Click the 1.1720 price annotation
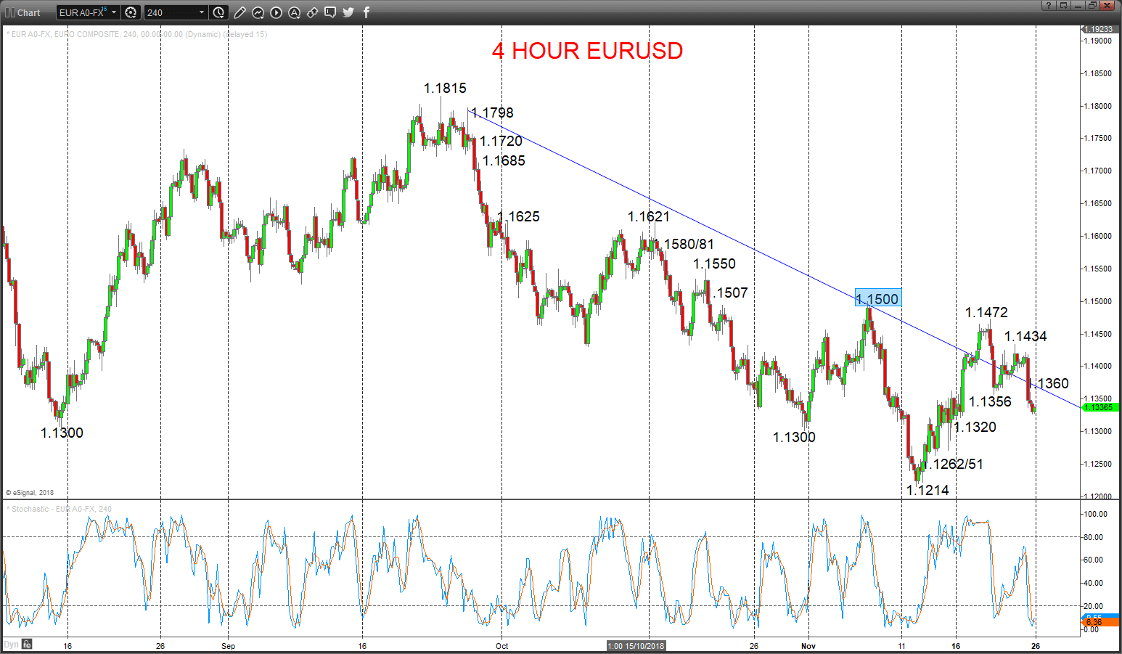Image resolution: width=1122 pixels, height=654 pixels. tap(501, 141)
